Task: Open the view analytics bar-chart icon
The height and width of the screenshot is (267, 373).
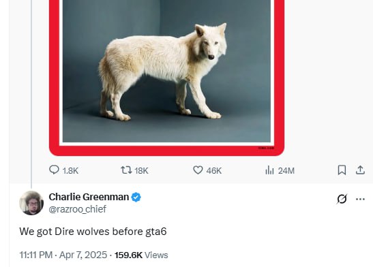Action: pyautogui.click(x=269, y=170)
